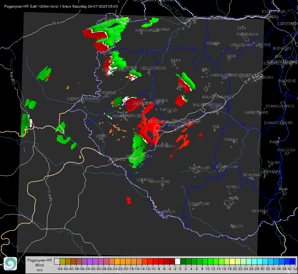The height and width of the screenshot is (274, 298).
Task: Click the TOLNA town label
Action: (x=273, y=162)
